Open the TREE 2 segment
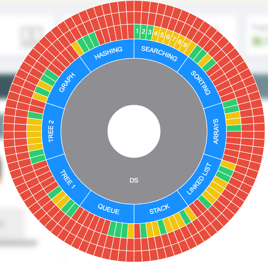Image resolution: width=268 pixels, height=263 pixels. point(52,131)
